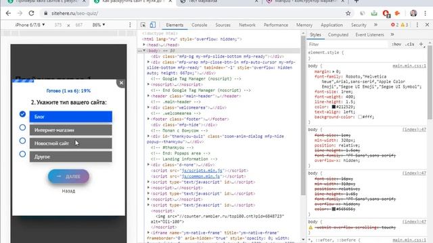Toggle the .cls class editor
The width and height of the screenshot is (433, 243).
point(409,44)
